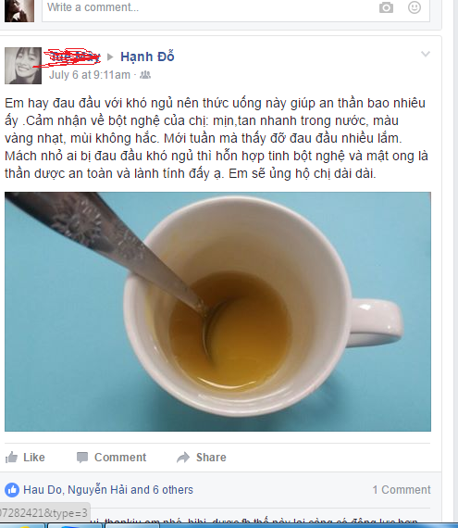Viewport: 458px width, 528px height.
Task: Click the scribbled-out poster name
Action: (x=74, y=57)
